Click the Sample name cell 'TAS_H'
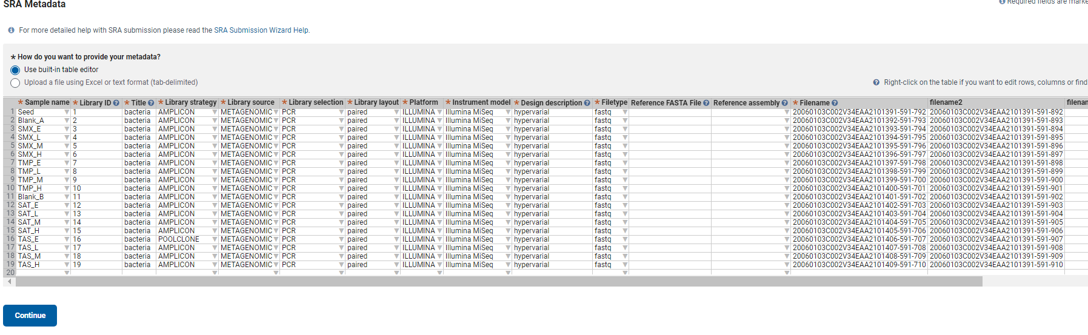 point(44,265)
